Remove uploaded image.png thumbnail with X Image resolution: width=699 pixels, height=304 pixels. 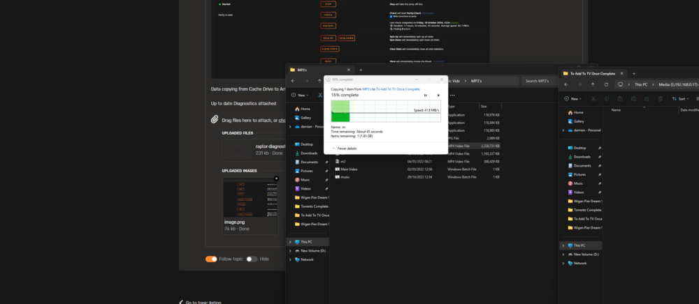click(276, 178)
